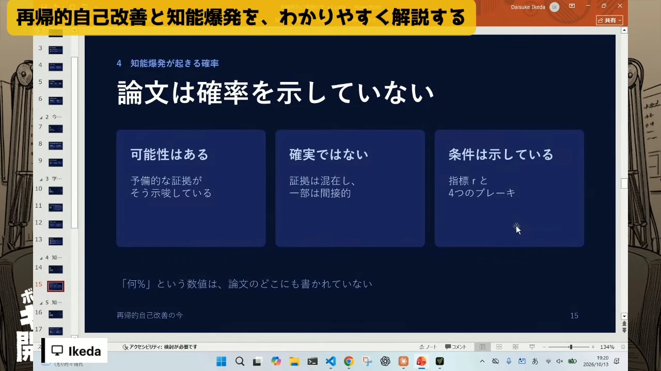
Task: Open the ChatGPT taskbar icon
Action: coord(385,361)
